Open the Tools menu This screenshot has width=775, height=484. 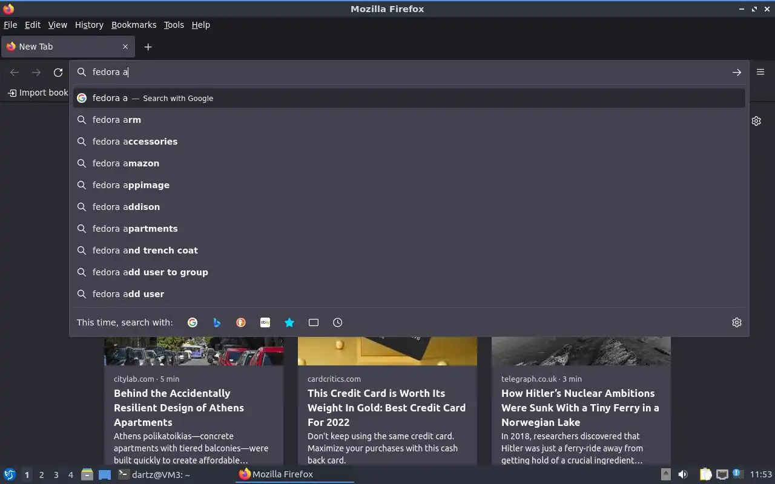[x=174, y=25]
